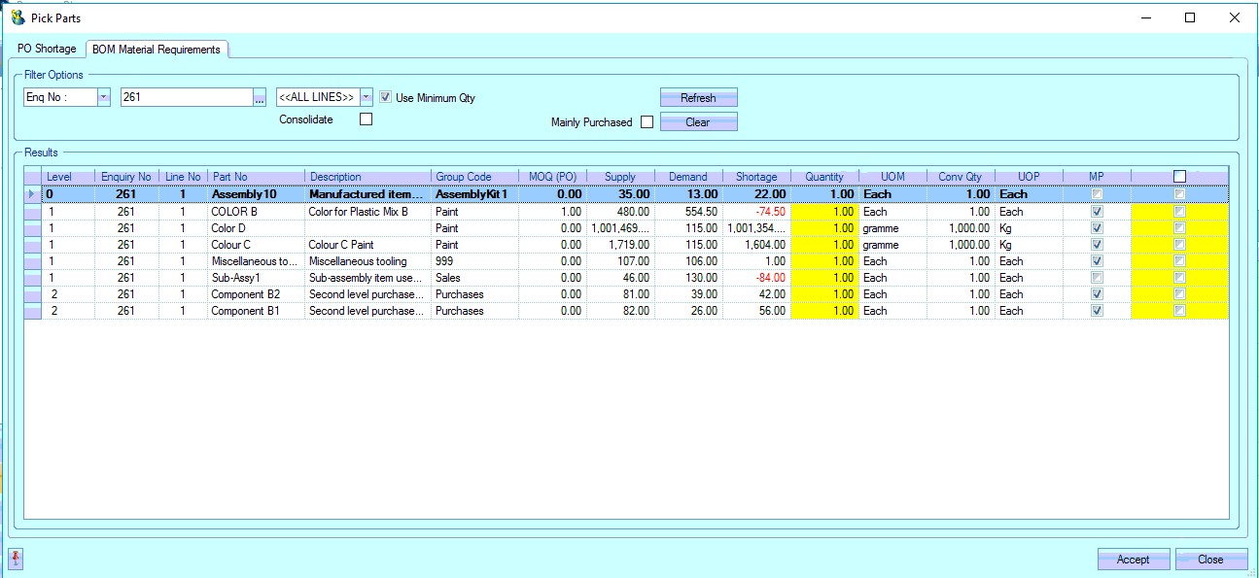Click the Clear button
Image resolution: width=1259 pixels, height=578 pixels.
(x=698, y=122)
